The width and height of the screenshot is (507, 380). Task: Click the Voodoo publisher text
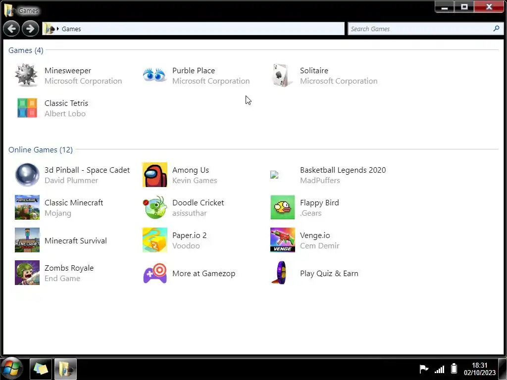(186, 245)
